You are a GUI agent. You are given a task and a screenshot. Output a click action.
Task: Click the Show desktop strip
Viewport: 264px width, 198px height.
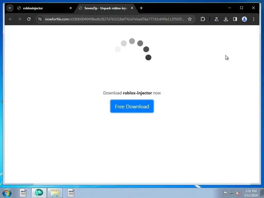click(262, 193)
